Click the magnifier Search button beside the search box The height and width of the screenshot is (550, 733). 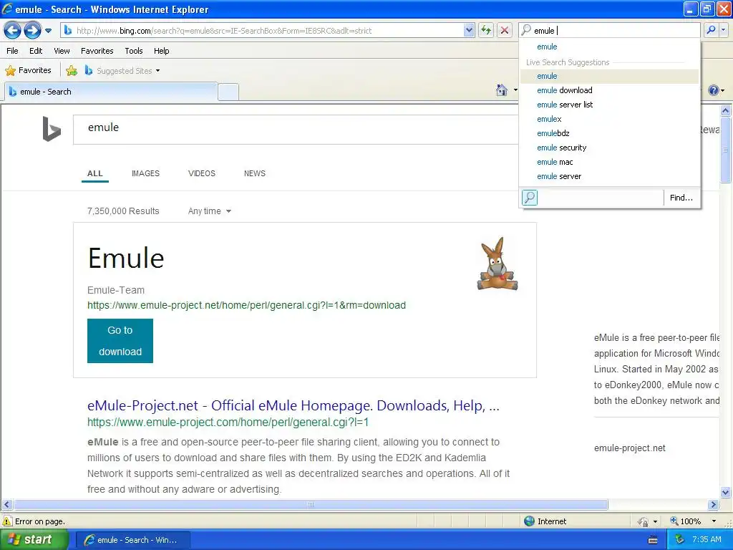(711, 30)
